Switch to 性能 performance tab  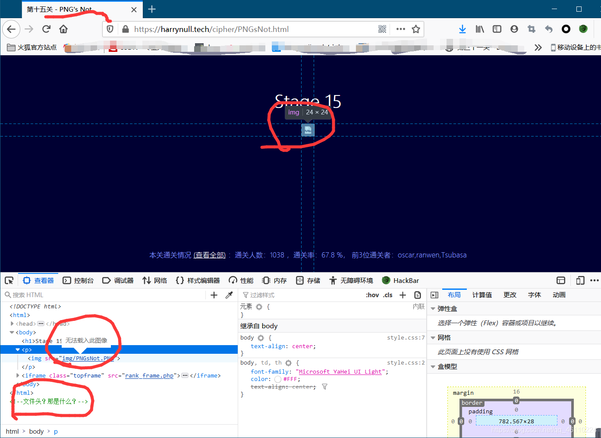[241, 280]
